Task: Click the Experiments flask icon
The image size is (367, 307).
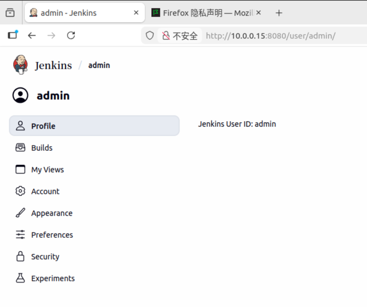Action: (20, 278)
